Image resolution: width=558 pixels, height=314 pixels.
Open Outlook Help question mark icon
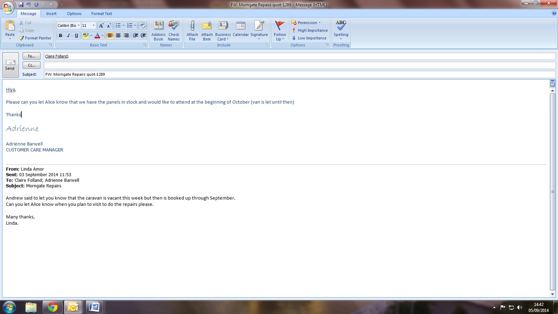(554, 13)
